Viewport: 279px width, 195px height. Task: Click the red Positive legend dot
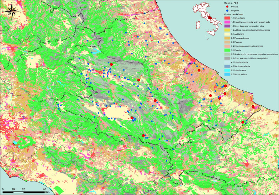click(x=227, y=6)
